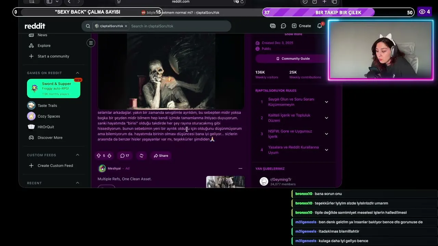Click the Bir Takip Bir Çilek goal bar
Viewport: 438px width, 246px height.
338,13
